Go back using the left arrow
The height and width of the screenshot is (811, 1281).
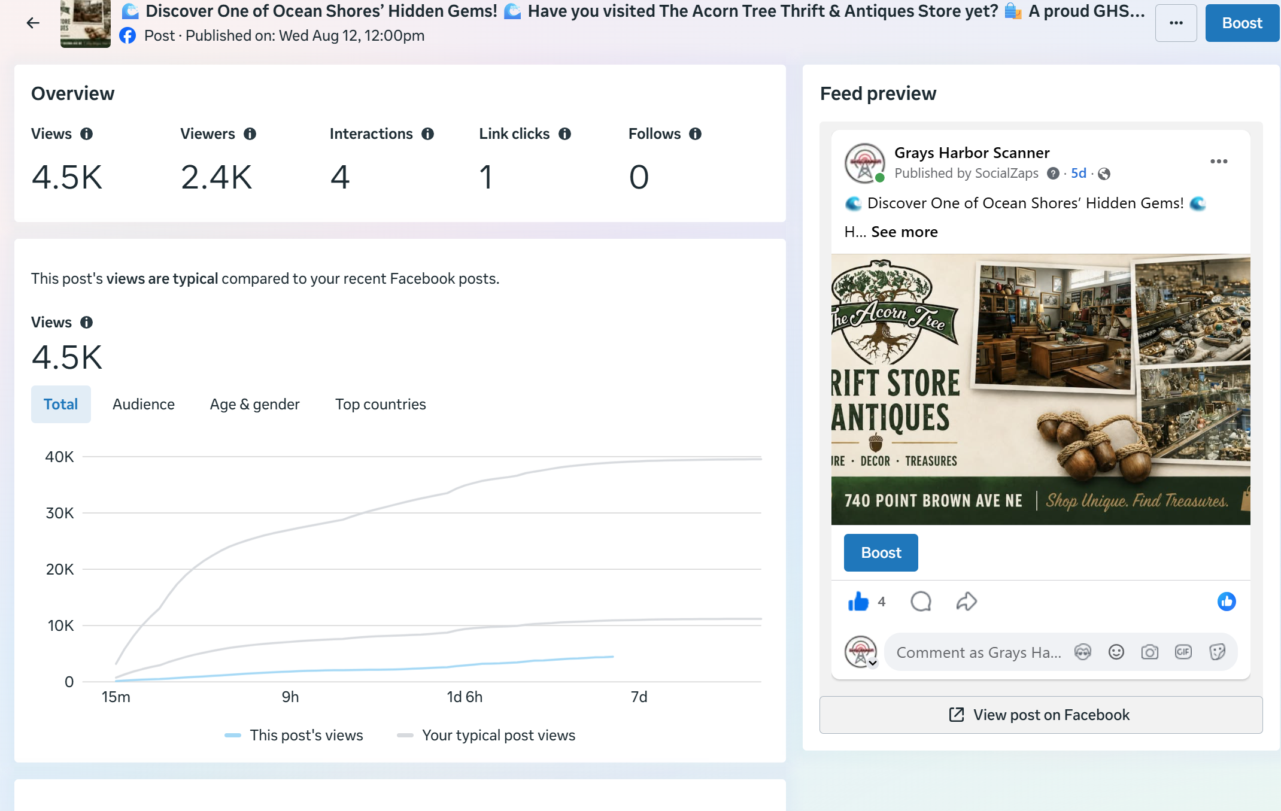point(33,23)
